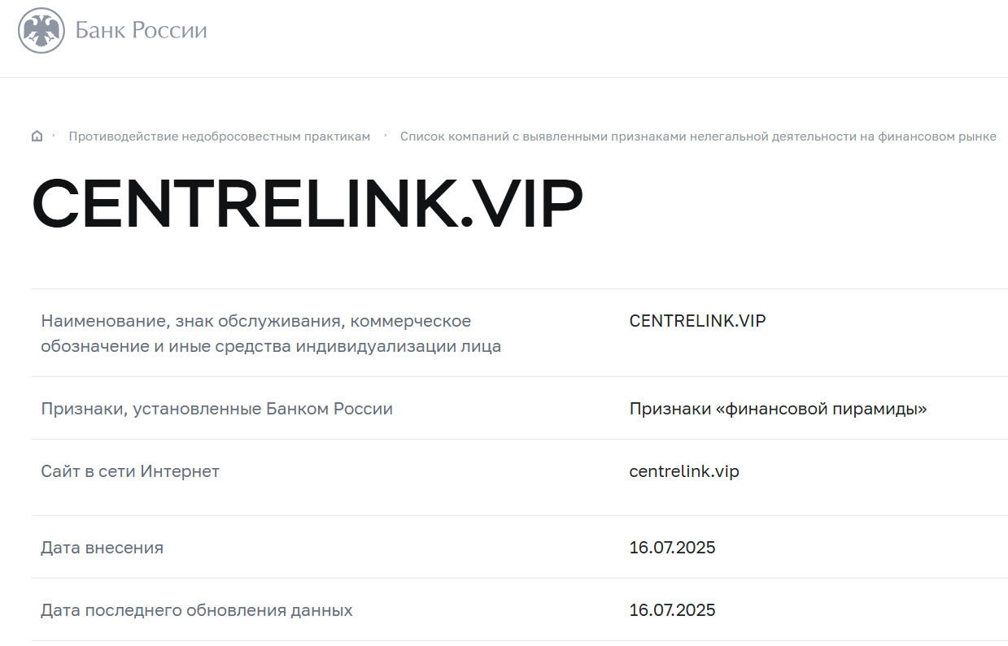Open the Банк России logo text link
This screenshot has height=646, width=1008.
coord(141,31)
